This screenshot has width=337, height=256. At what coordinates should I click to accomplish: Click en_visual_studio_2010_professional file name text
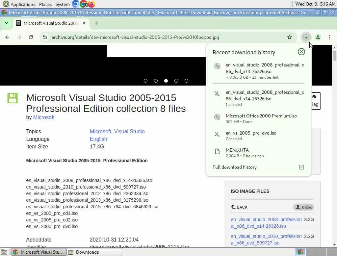point(86,187)
